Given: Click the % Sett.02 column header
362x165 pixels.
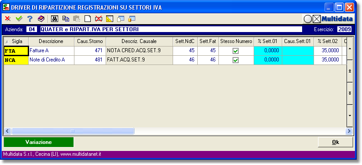Looking at the screenshot, I should tap(328, 41).
